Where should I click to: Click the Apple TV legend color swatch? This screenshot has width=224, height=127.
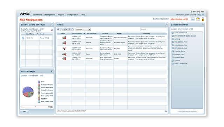pos(39,98)
